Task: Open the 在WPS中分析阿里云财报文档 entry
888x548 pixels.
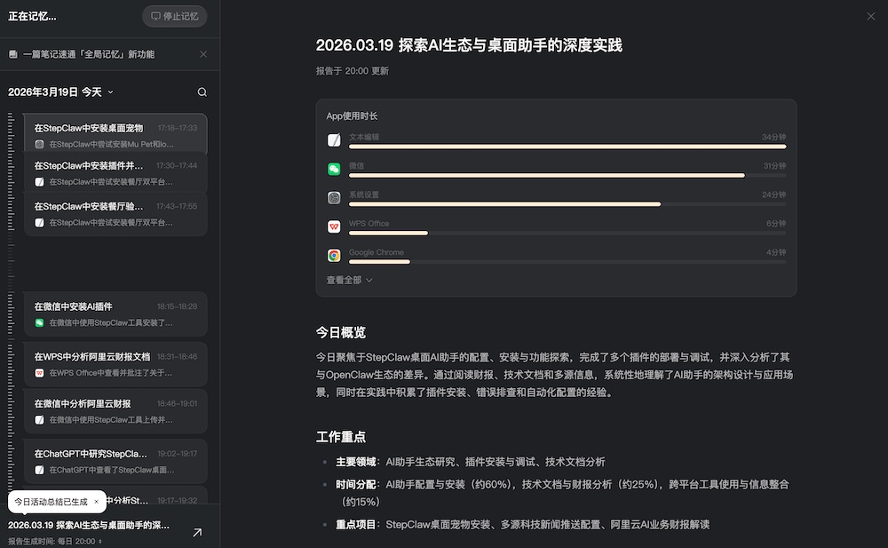Action: 115,364
